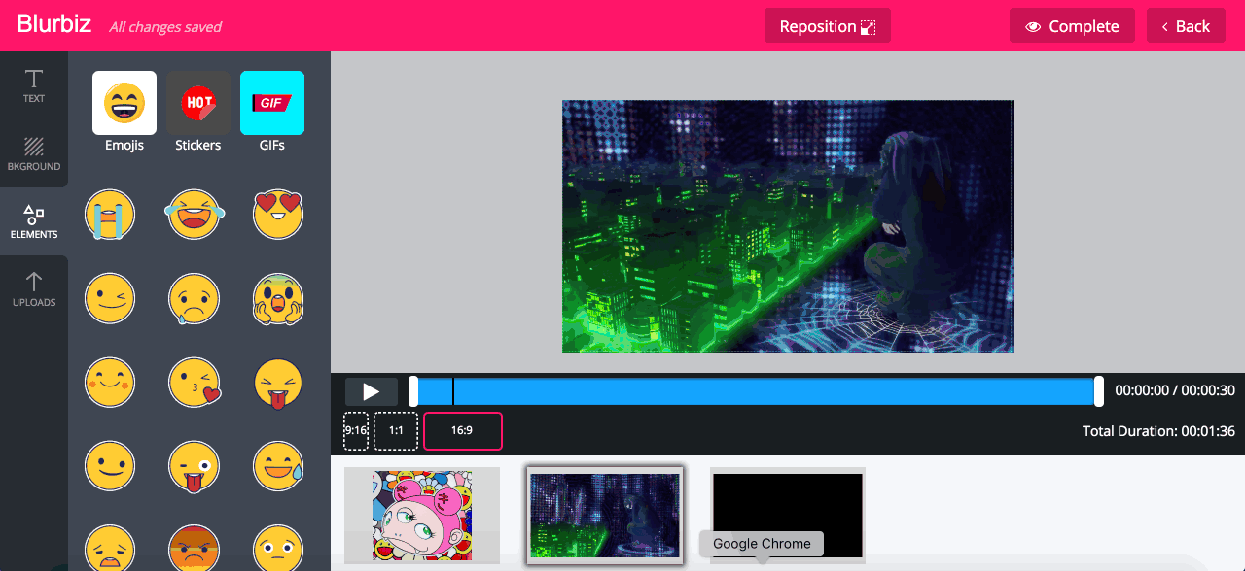Open the Text tool in sidebar
The image size is (1245, 571).
(x=34, y=85)
